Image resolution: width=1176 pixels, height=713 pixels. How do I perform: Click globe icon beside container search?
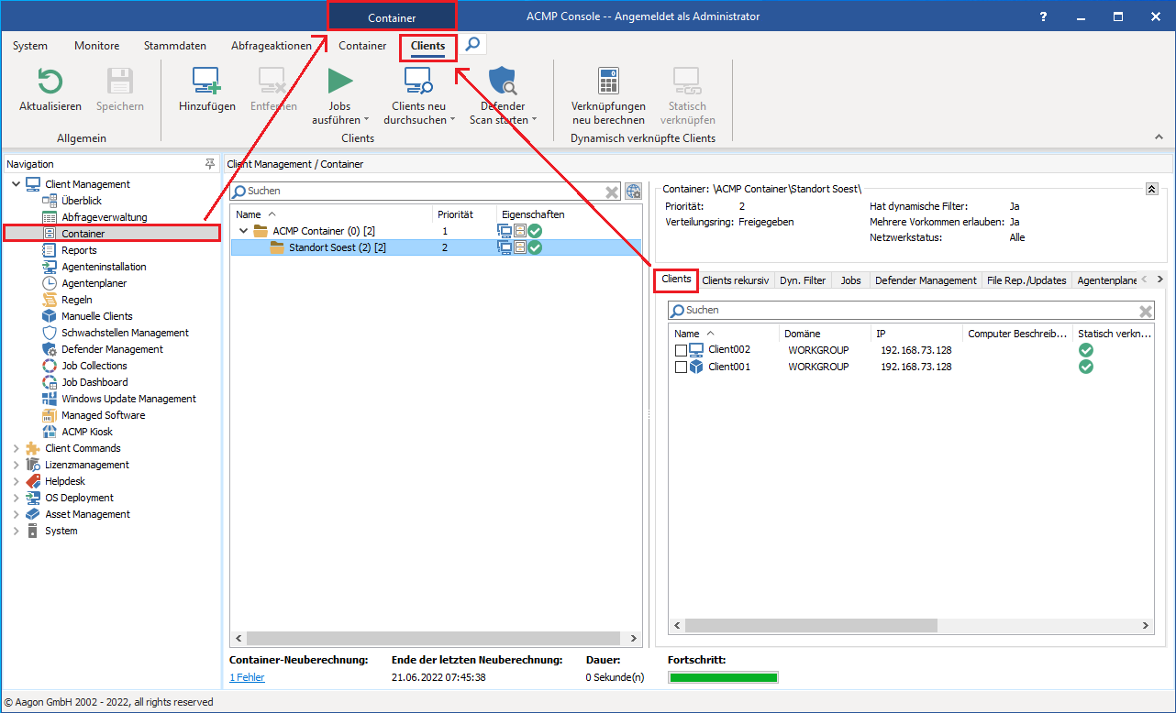click(x=634, y=192)
